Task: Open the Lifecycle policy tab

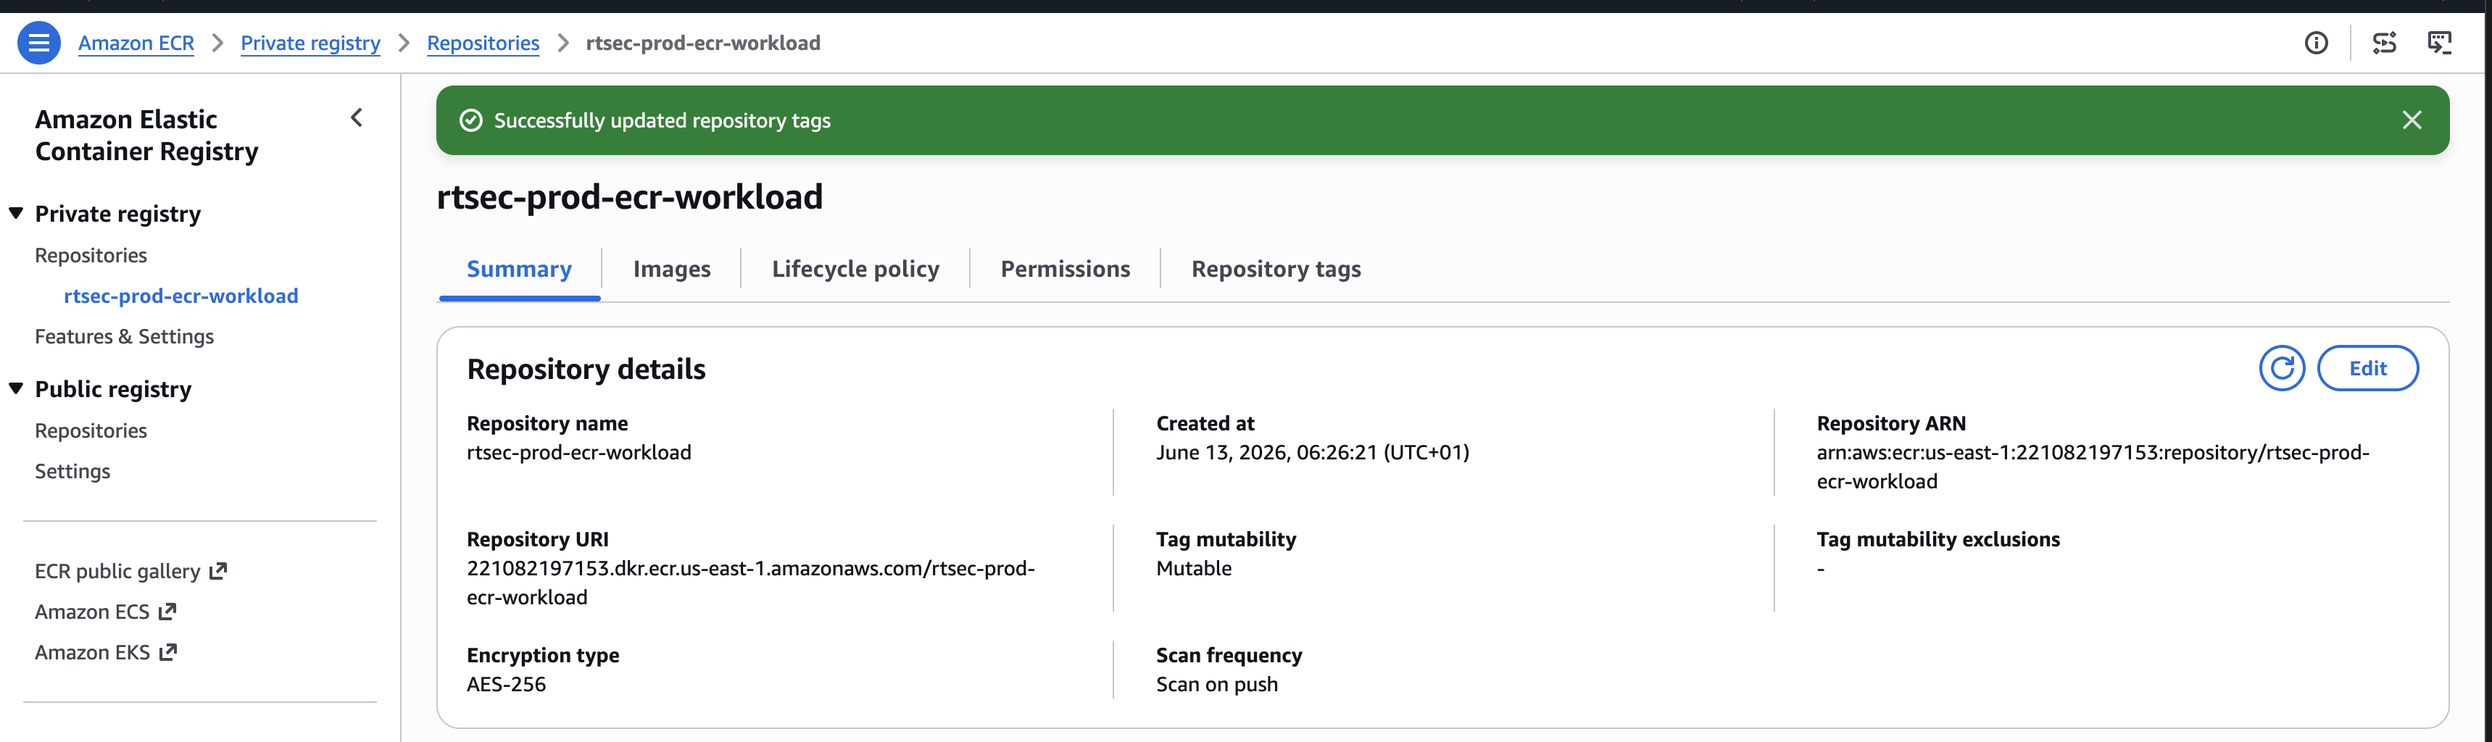Action: click(x=855, y=269)
